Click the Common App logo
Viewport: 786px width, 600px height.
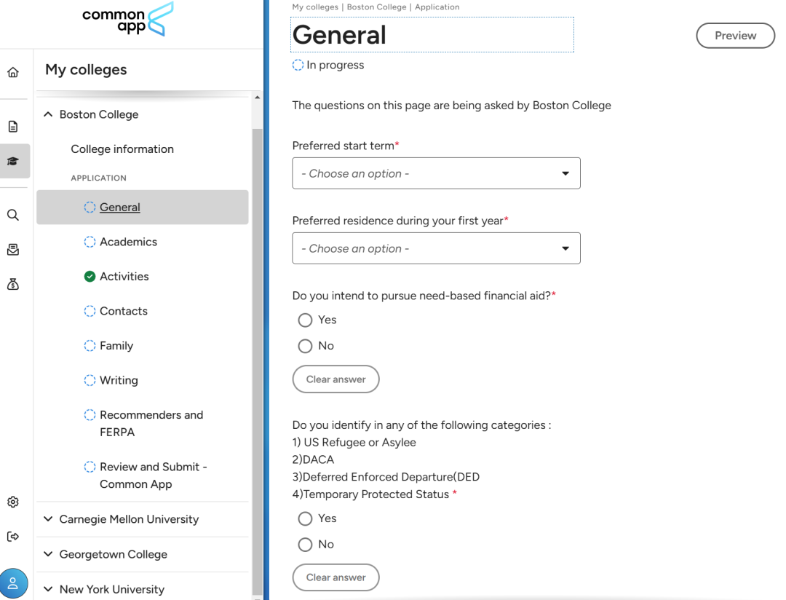tap(128, 19)
